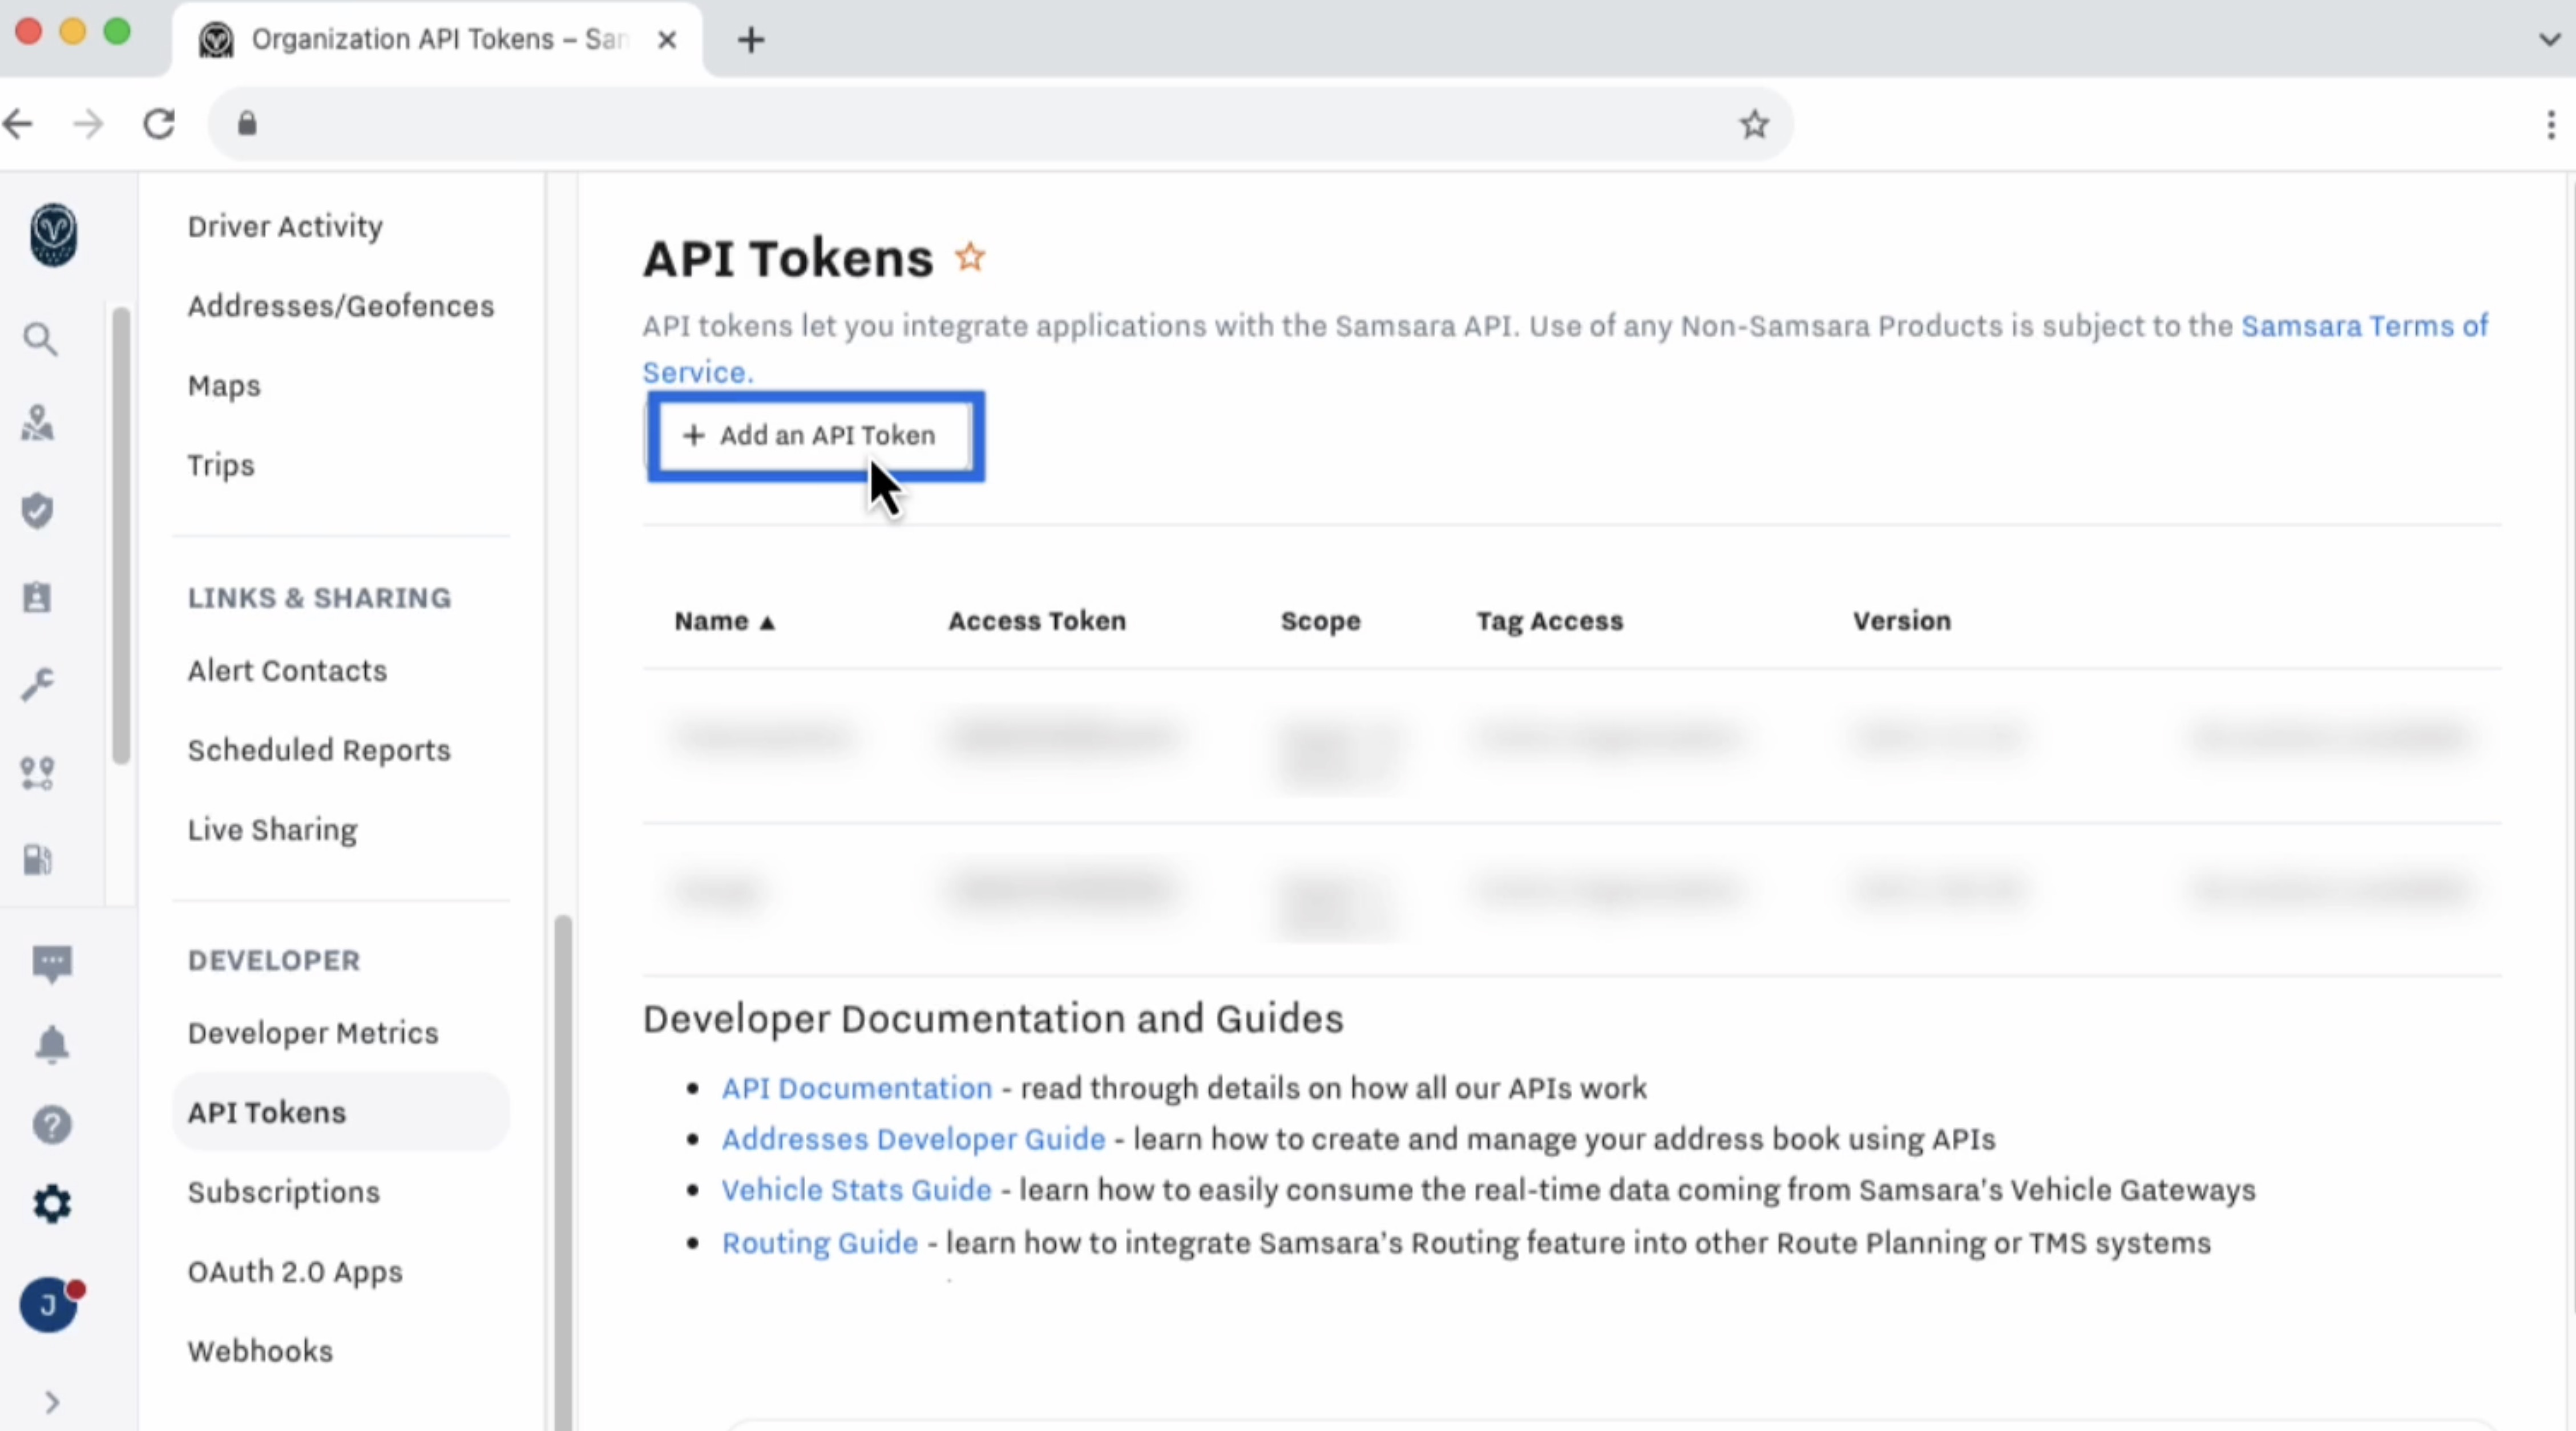Screen dimensions: 2576x1431
Task: Open the Safety shield sidebar icon
Action: pos(38,511)
